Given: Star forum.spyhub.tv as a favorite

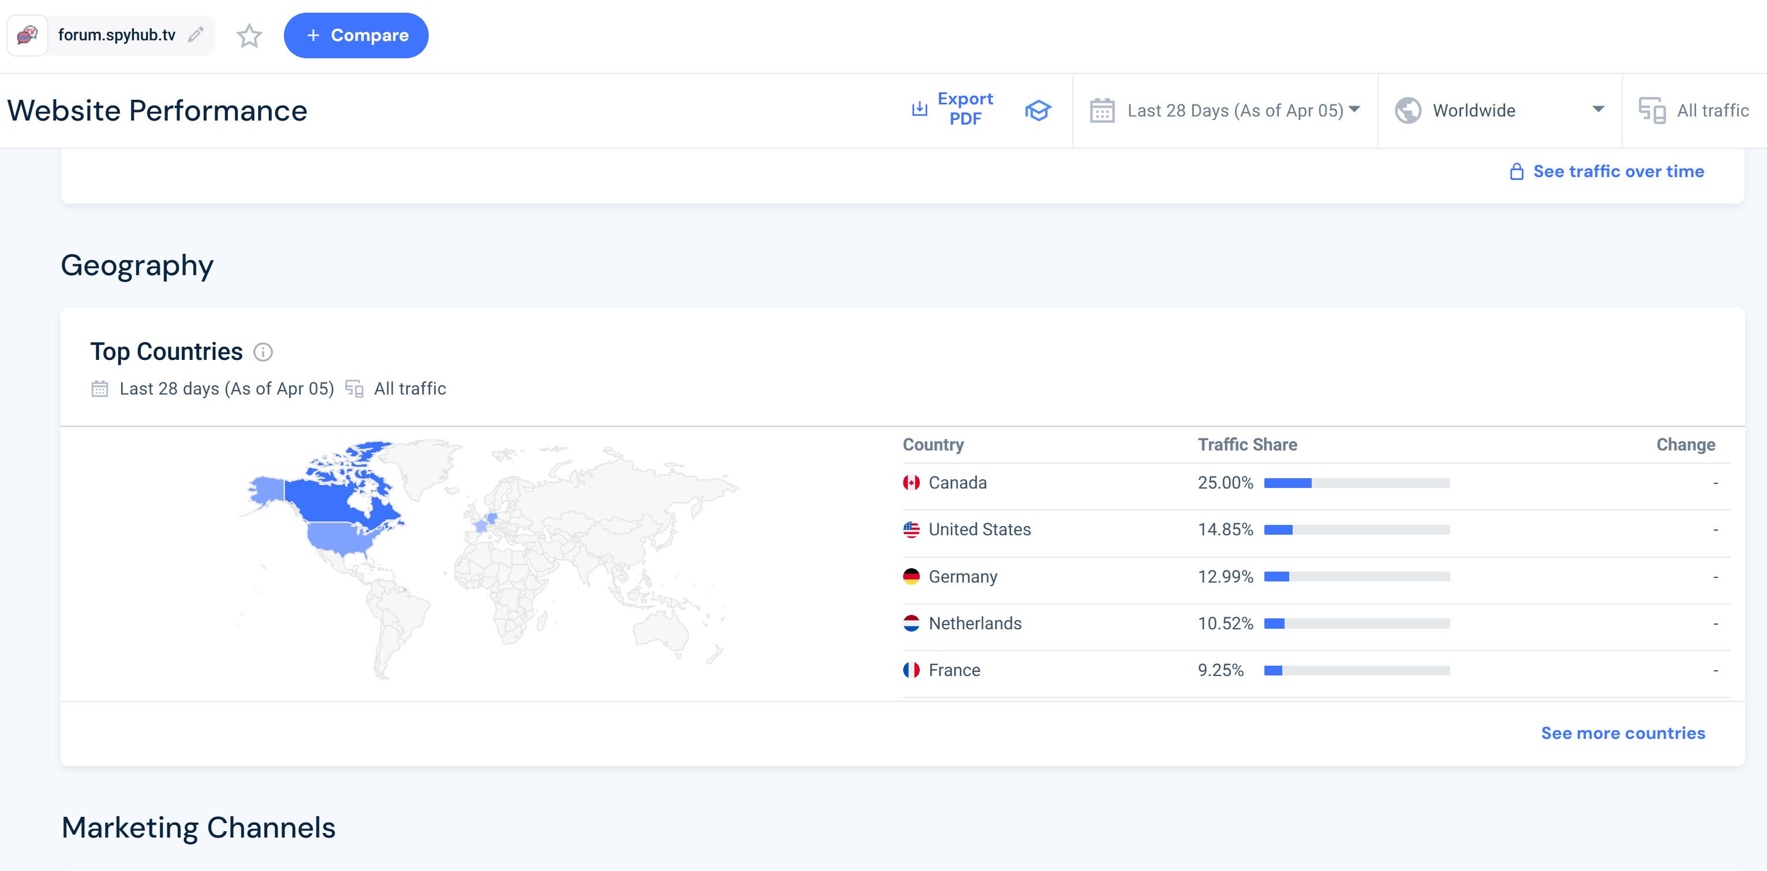Looking at the screenshot, I should 249,36.
